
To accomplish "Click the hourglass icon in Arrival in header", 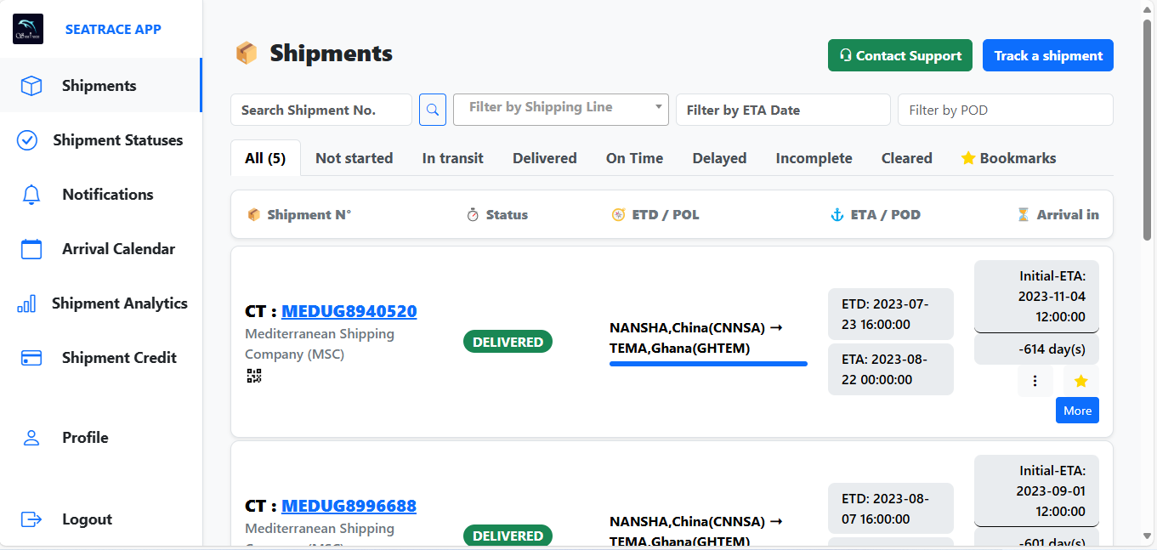I will (x=1024, y=215).
